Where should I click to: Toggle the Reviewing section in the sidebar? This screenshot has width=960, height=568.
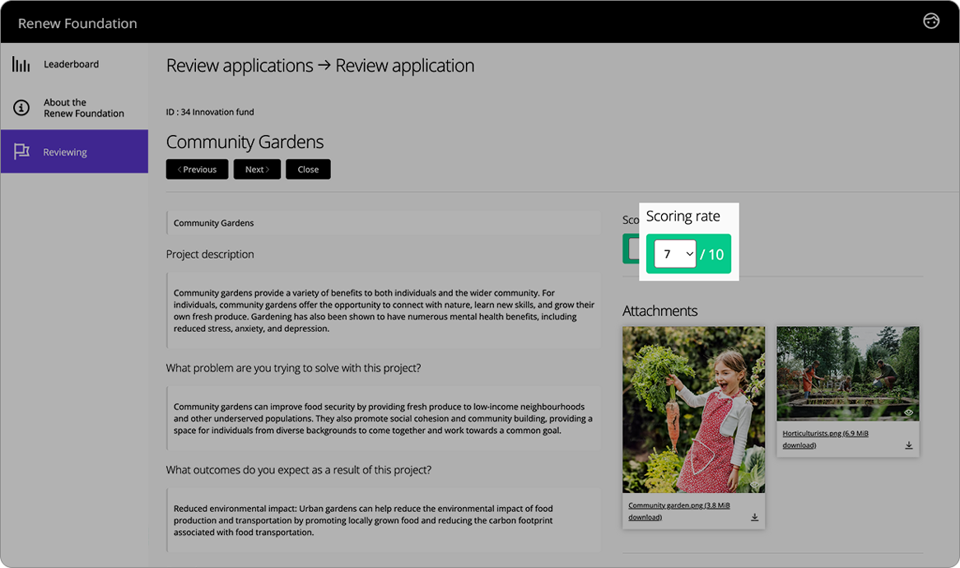(74, 151)
